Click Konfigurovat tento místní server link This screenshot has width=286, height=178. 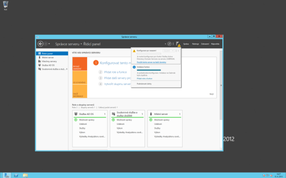click(115, 63)
